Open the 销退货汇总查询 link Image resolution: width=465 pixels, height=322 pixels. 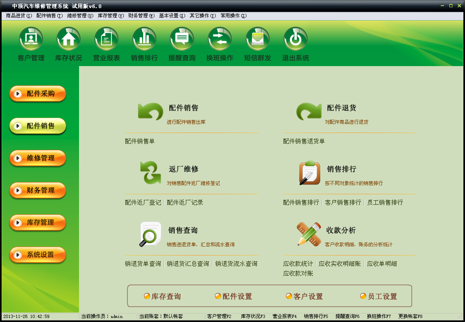point(188,264)
